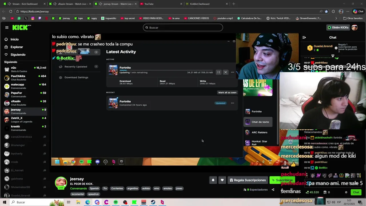Collapse the chat panel arrow icon

(x=304, y=37)
